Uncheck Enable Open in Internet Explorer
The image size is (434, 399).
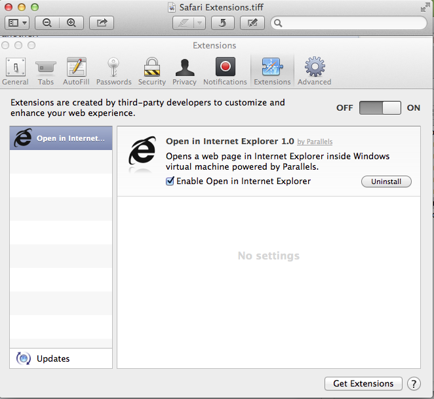170,181
